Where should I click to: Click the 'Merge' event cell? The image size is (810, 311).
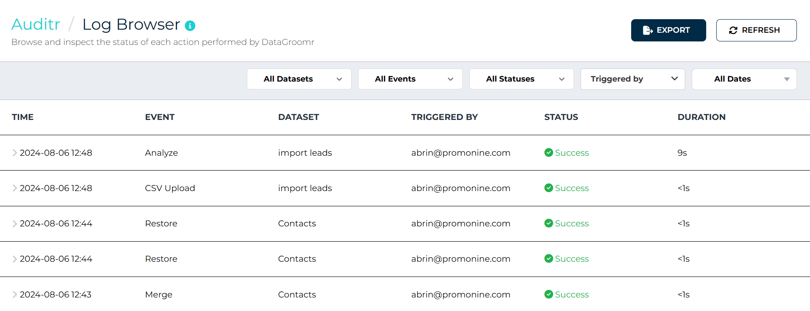click(159, 294)
